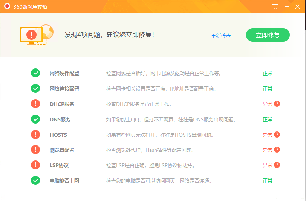Viewport: 306px width, 201px height.
Task: Open the help icon for LSP协议 异常
Action: pos(277,165)
